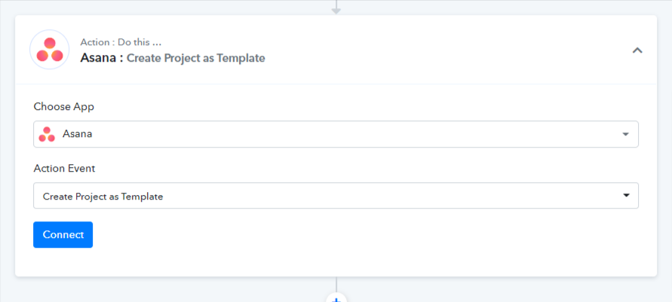This screenshot has height=302, width=672.
Task: Click the downward arrow connector above the card
Action: click(336, 8)
